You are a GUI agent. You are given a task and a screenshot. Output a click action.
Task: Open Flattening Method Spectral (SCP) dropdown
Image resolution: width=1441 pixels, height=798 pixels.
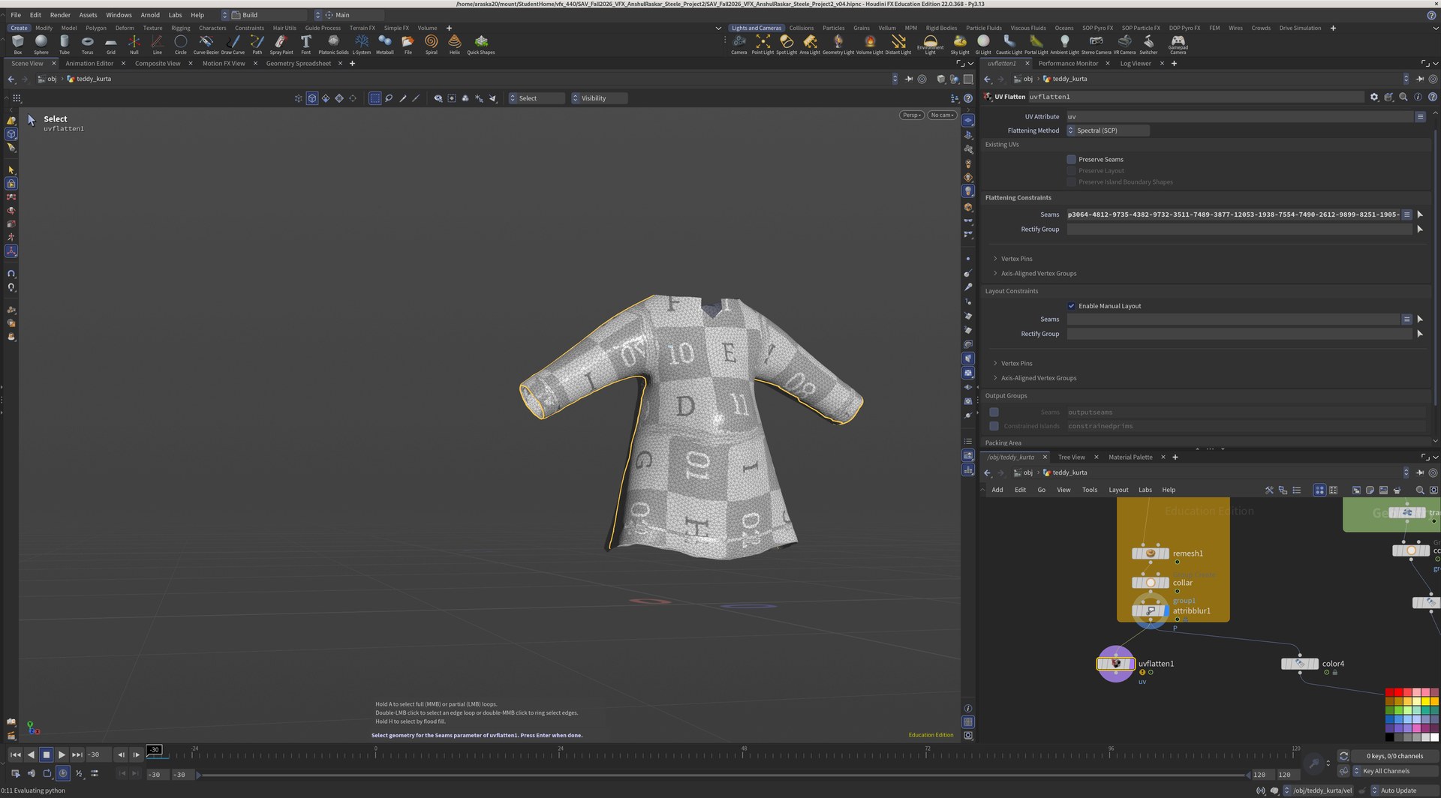1108,130
